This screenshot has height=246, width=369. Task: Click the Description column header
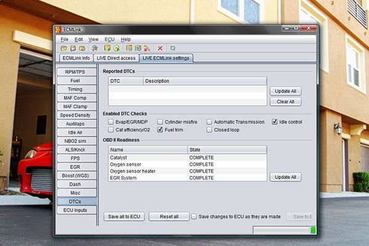[x=205, y=81]
